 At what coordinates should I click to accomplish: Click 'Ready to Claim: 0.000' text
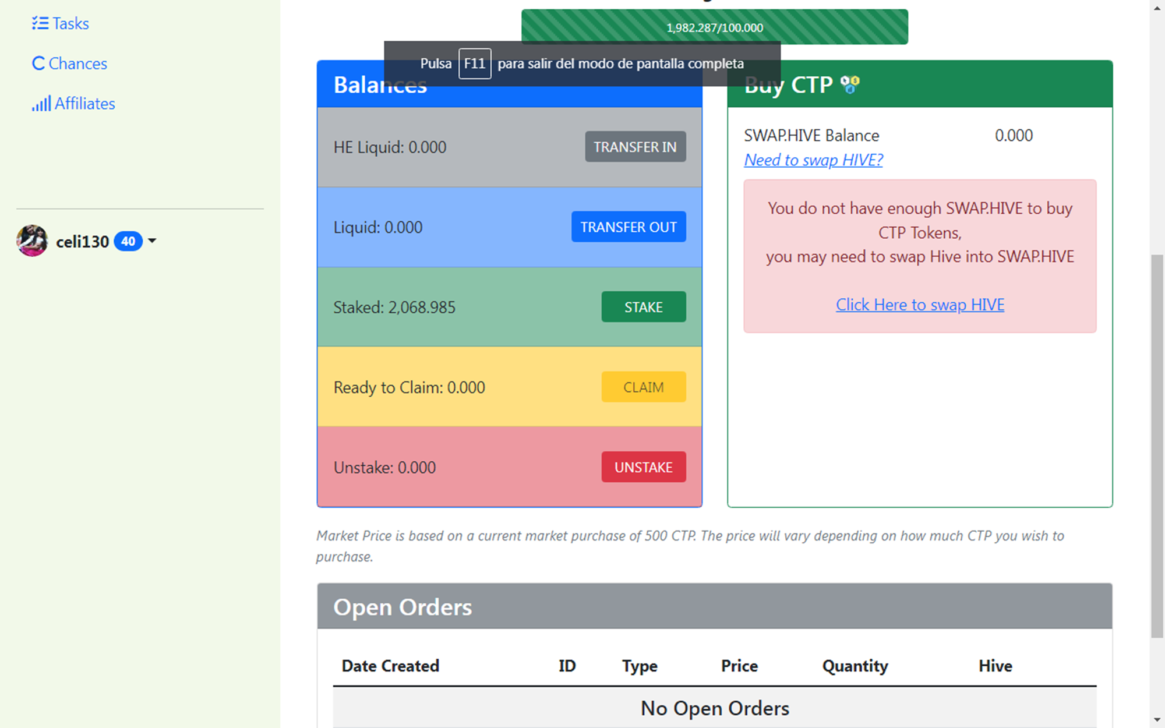click(x=409, y=387)
